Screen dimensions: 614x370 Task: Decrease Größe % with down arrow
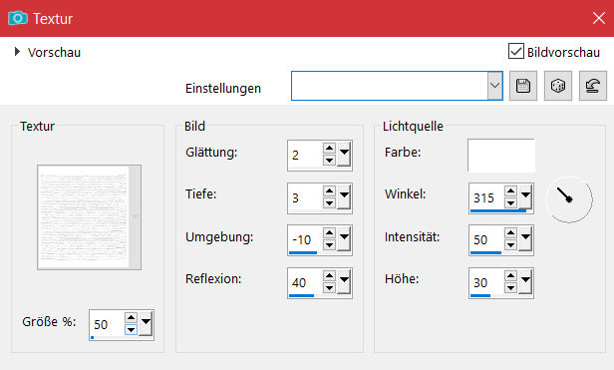tap(131, 330)
